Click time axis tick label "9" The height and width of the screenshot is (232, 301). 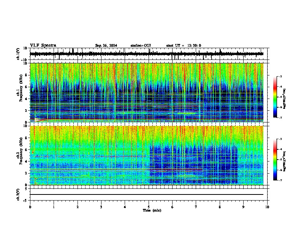pos(243,207)
